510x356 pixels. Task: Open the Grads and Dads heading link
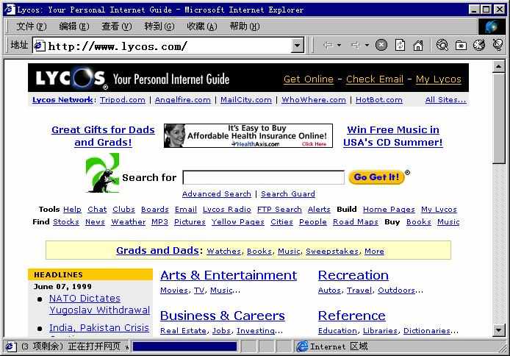pyautogui.click(x=157, y=250)
